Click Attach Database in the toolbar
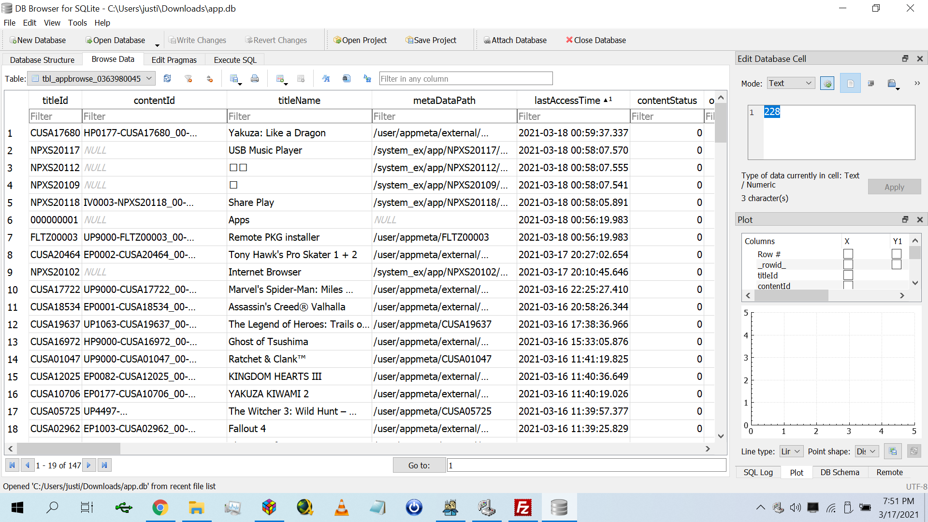The image size is (928, 522). click(515, 40)
